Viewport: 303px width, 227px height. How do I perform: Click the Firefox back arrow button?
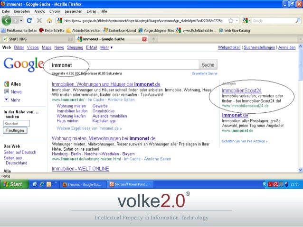tap(6, 20)
